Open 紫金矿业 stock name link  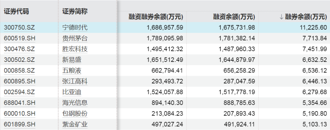pos(75,124)
